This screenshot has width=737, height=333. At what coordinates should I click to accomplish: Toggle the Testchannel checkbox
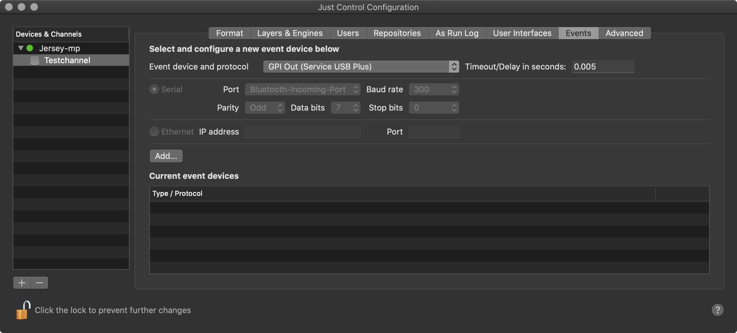[35, 60]
